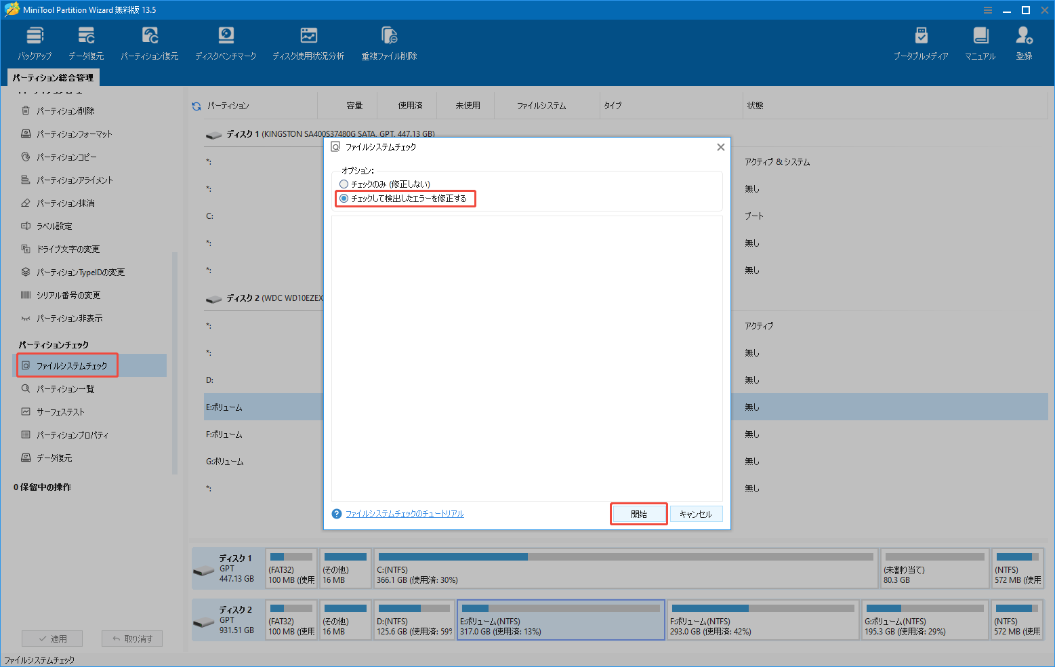Open the hamburger menu in title bar
This screenshot has height=667, width=1055.
(988, 9)
